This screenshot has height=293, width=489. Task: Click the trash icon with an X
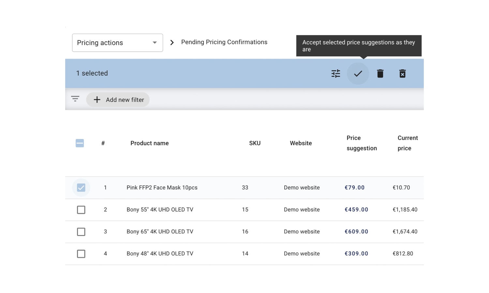[x=403, y=74]
